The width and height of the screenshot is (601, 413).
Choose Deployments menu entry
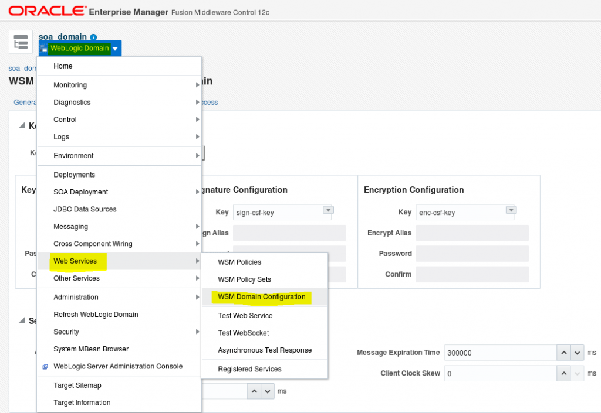pyautogui.click(x=119, y=175)
